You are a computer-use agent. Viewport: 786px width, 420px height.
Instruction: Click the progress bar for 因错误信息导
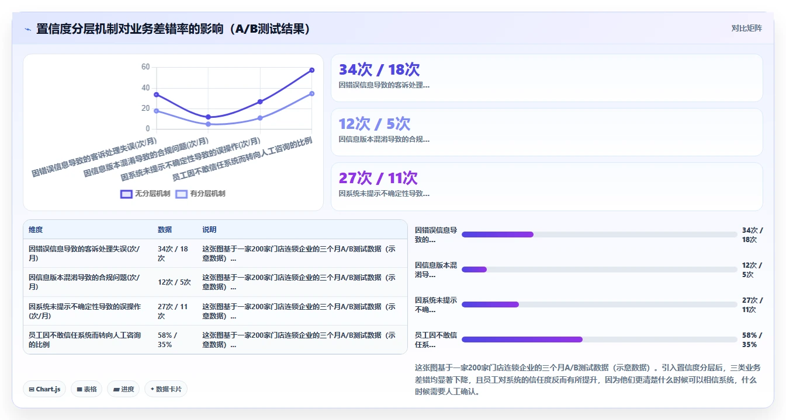[599, 235]
